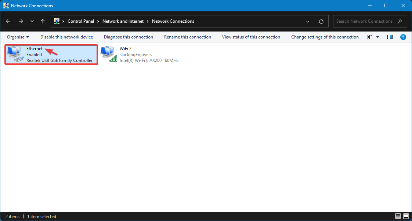
Task: Click Disable this network device
Action: coord(66,37)
